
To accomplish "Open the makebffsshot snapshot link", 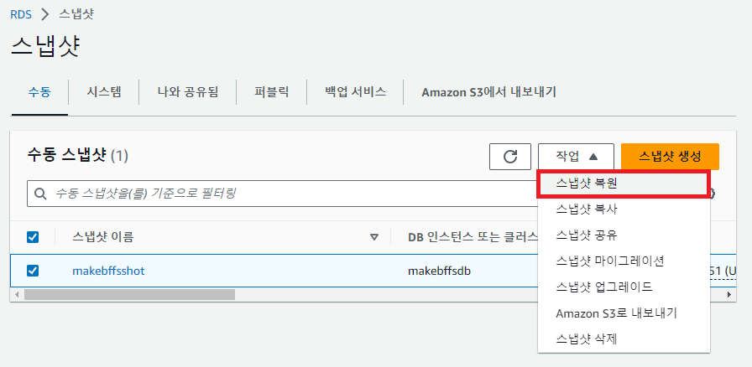I will coord(108,271).
